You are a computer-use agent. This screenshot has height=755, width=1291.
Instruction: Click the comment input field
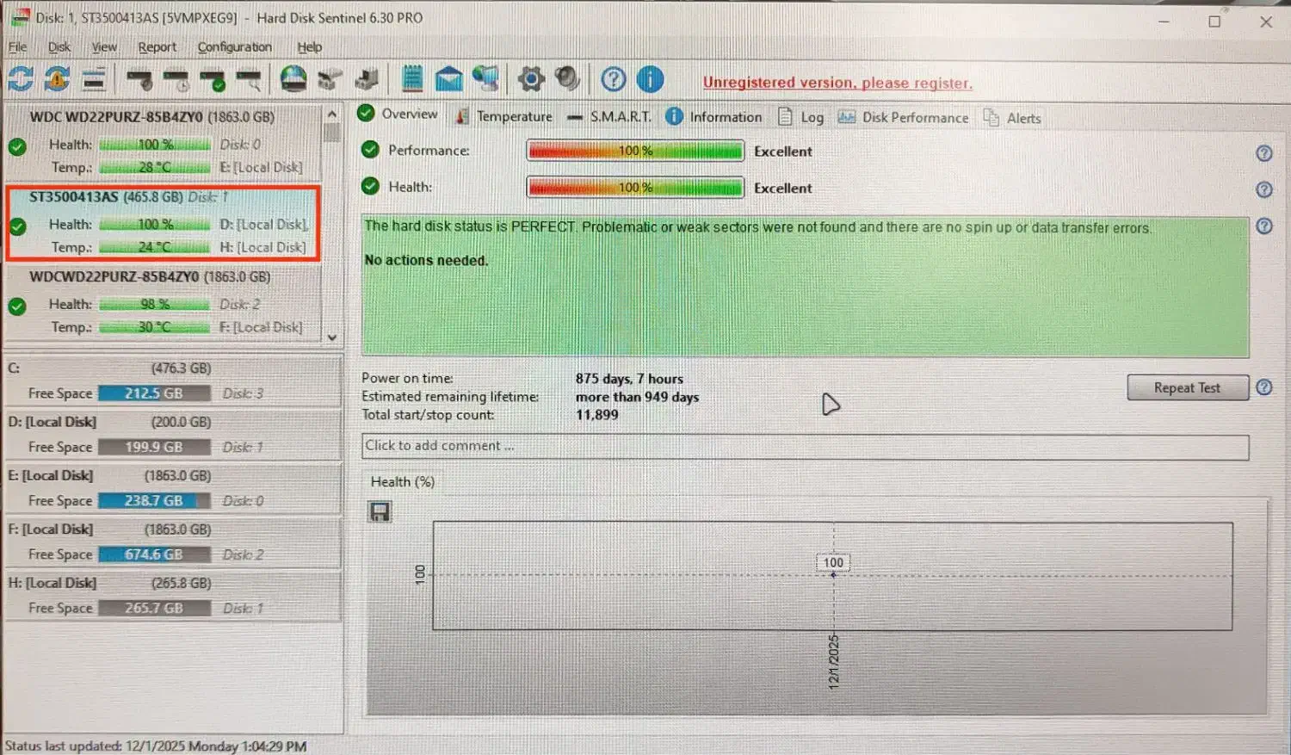pyautogui.click(x=805, y=446)
